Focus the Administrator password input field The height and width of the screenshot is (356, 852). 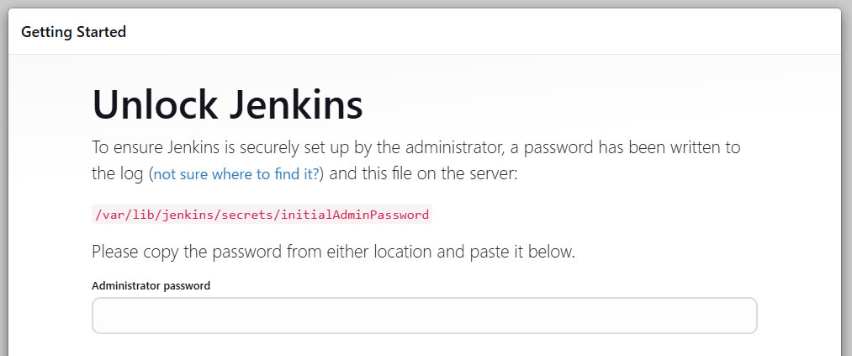pyautogui.click(x=424, y=316)
